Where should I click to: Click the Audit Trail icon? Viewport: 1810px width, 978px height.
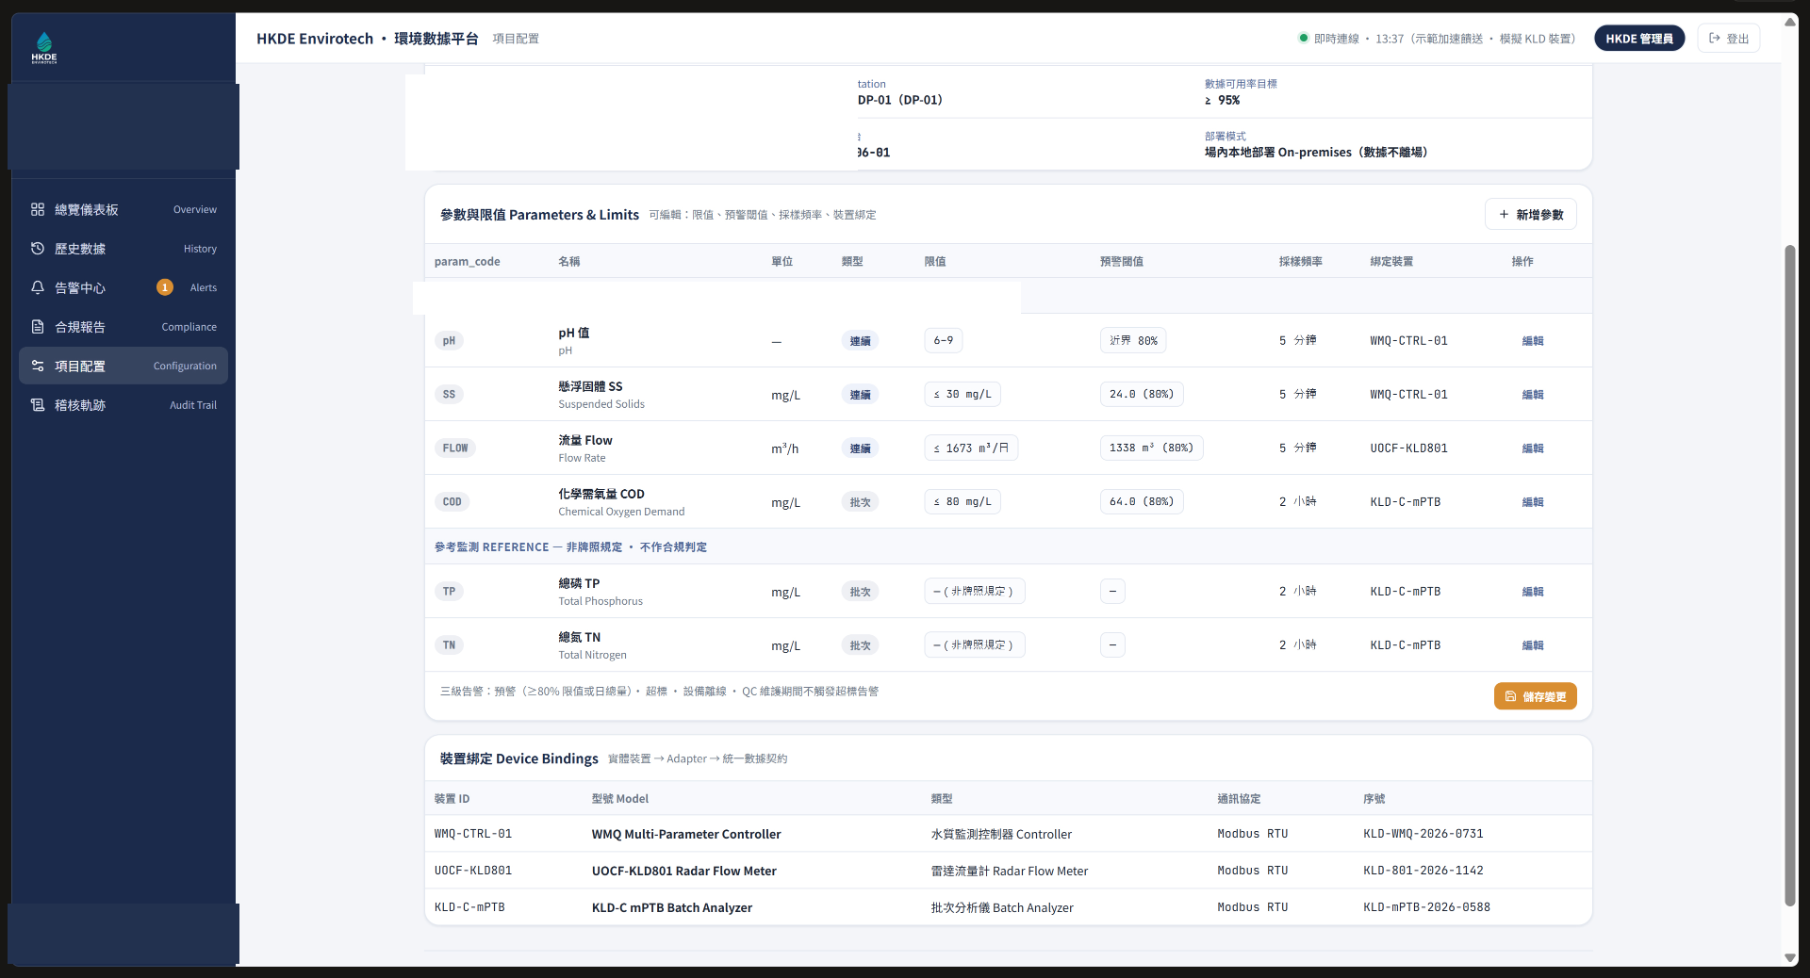coord(38,405)
